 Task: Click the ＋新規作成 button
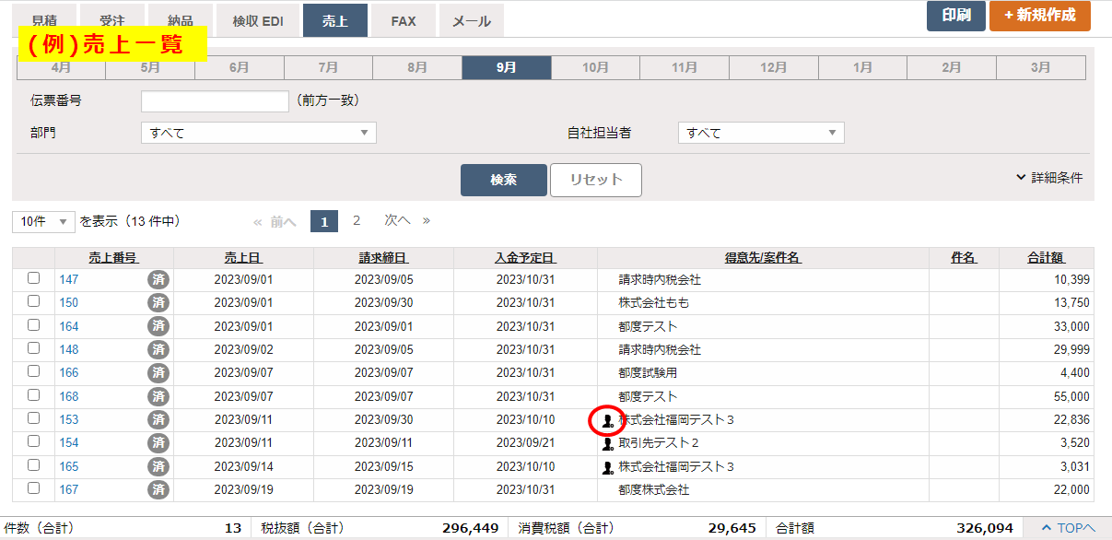[x=1039, y=16]
